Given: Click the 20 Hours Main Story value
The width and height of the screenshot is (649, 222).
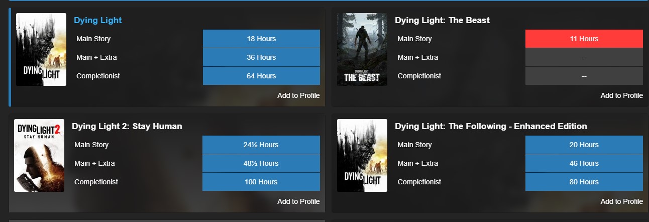Looking at the screenshot, I should click(x=584, y=145).
